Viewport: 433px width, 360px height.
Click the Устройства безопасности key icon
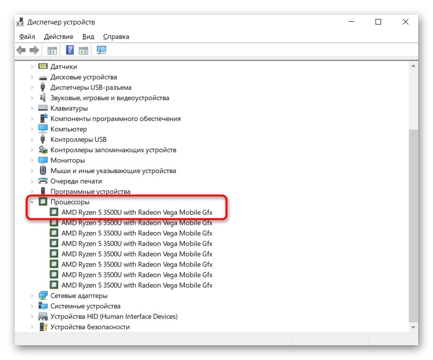click(x=44, y=327)
